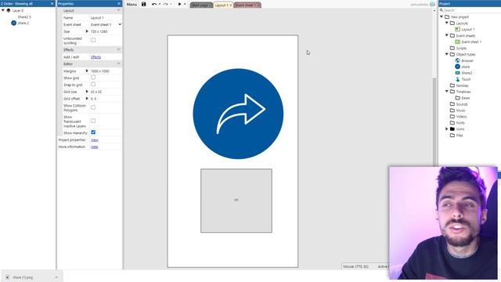Open the main Menu

click(x=132, y=4)
